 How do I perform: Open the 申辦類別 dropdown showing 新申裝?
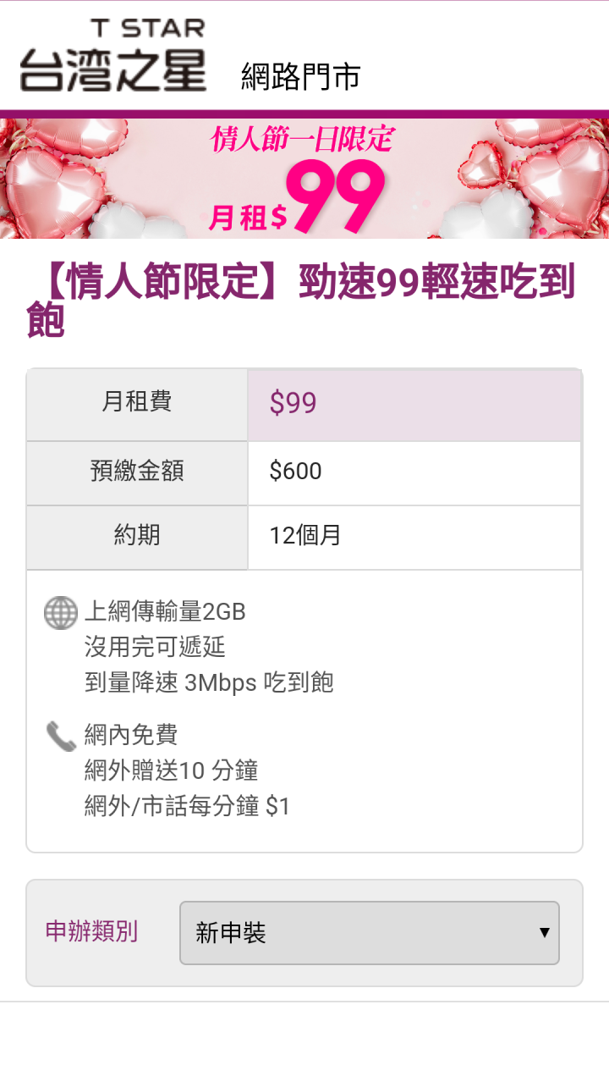(x=370, y=933)
